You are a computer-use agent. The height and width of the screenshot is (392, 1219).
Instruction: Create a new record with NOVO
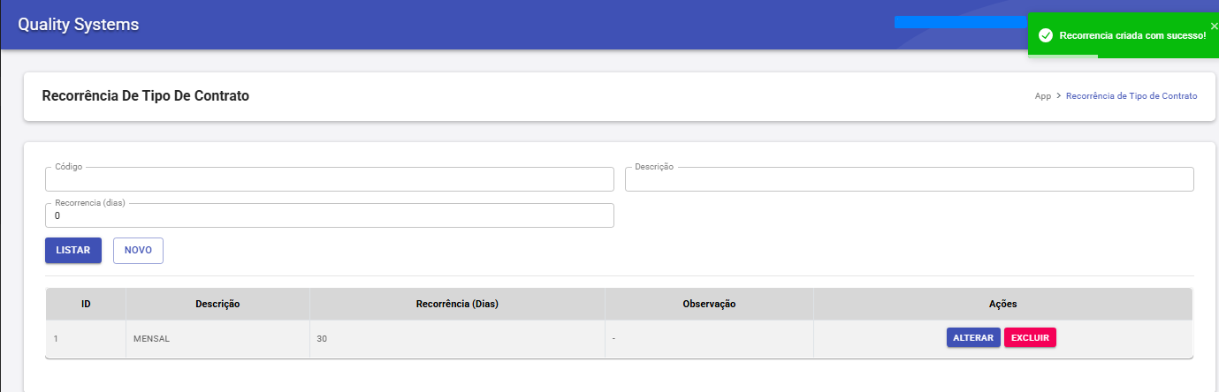click(x=138, y=251)
